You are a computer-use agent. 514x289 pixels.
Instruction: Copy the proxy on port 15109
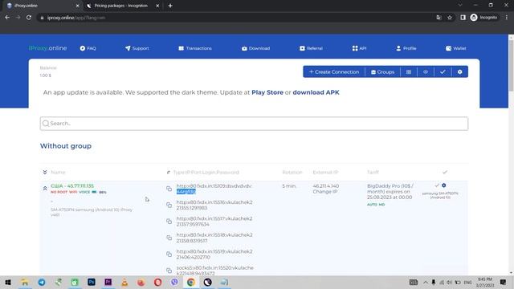point(169,189)
